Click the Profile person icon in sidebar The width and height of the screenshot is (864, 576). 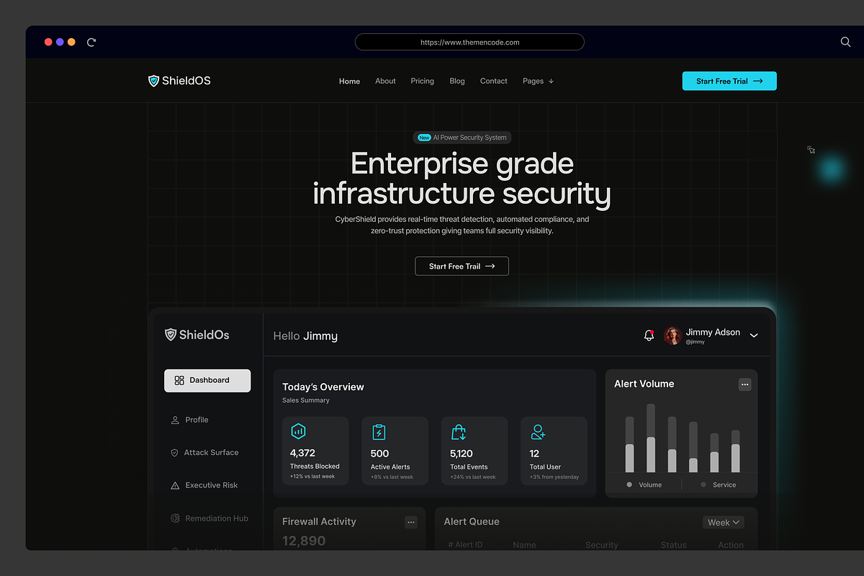[x=175, y=420]
